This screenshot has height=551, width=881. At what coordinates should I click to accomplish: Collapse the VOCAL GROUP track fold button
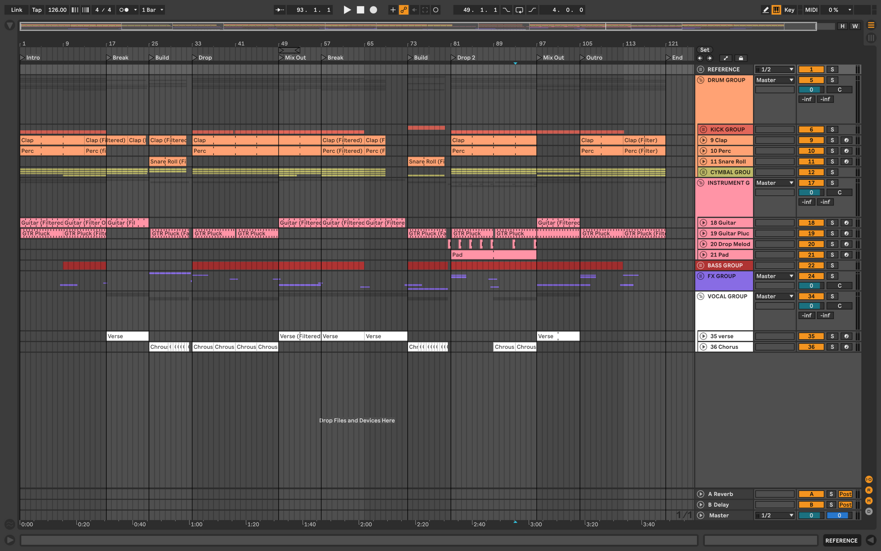click(x=701, y=296)
